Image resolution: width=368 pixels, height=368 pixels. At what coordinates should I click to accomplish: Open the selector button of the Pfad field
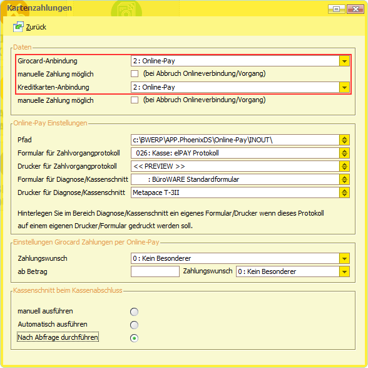344,140
